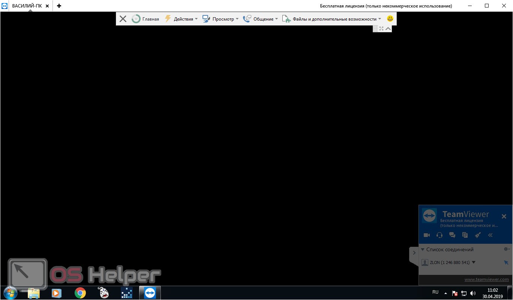The height and width of the screenshot is (300, 513).
Task: Open the Общение dropdown menu
Action: (261, 19)
